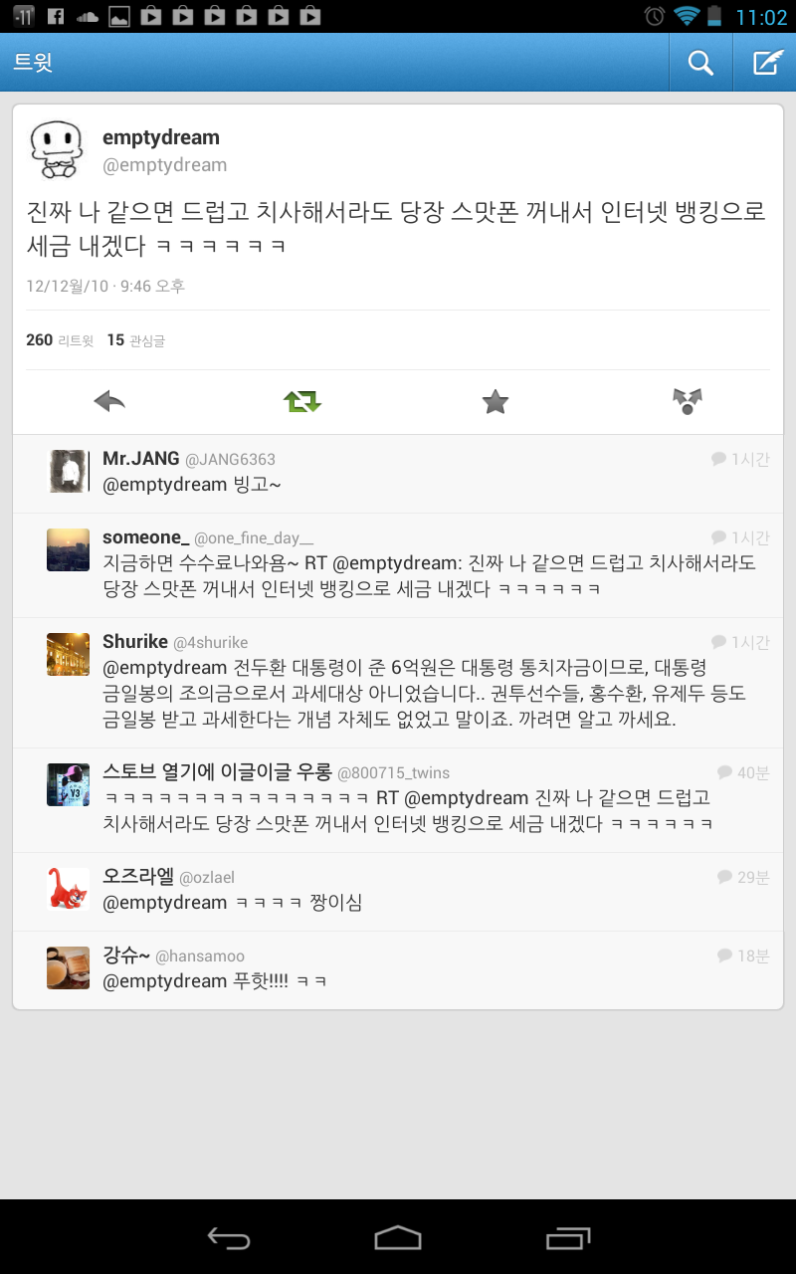Open the @emptydream mention in Mr.JANG's reply
Screen dimensions: 796x1274
[x=165, y=485]
